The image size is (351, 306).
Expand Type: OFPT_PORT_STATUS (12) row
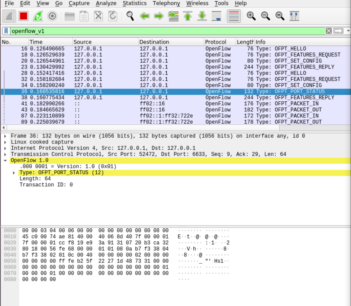(x=14, y=173)
